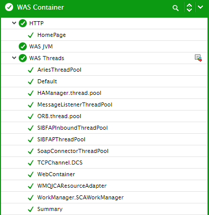Image resolution: width=209 pixels, height=215 pixels.
Task: Click the HomePage checkmark icon
Action: point(31,35)
